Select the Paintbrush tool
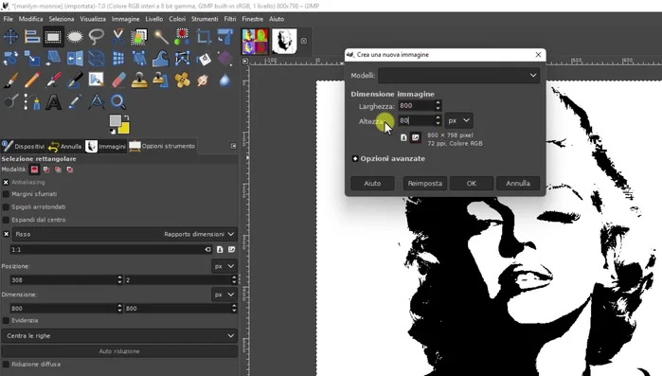The image size is (662, 376). pyautogui.click(x=10, y=80)
